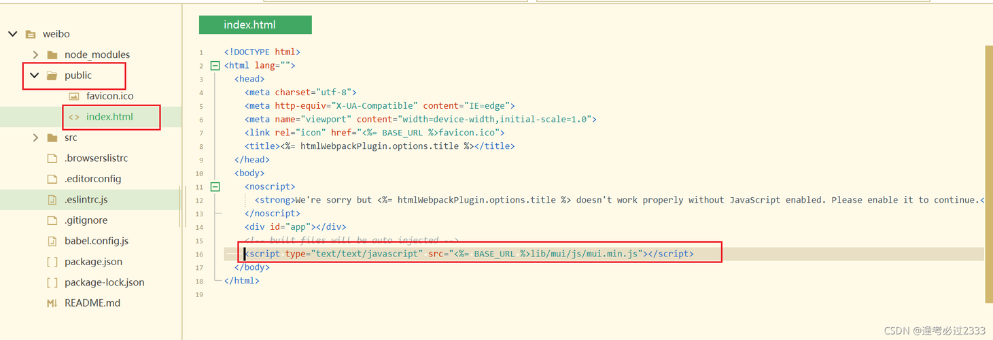Click the favicon.ico image file icon
This screenshot has width=993, height=340.
point(74,97)
